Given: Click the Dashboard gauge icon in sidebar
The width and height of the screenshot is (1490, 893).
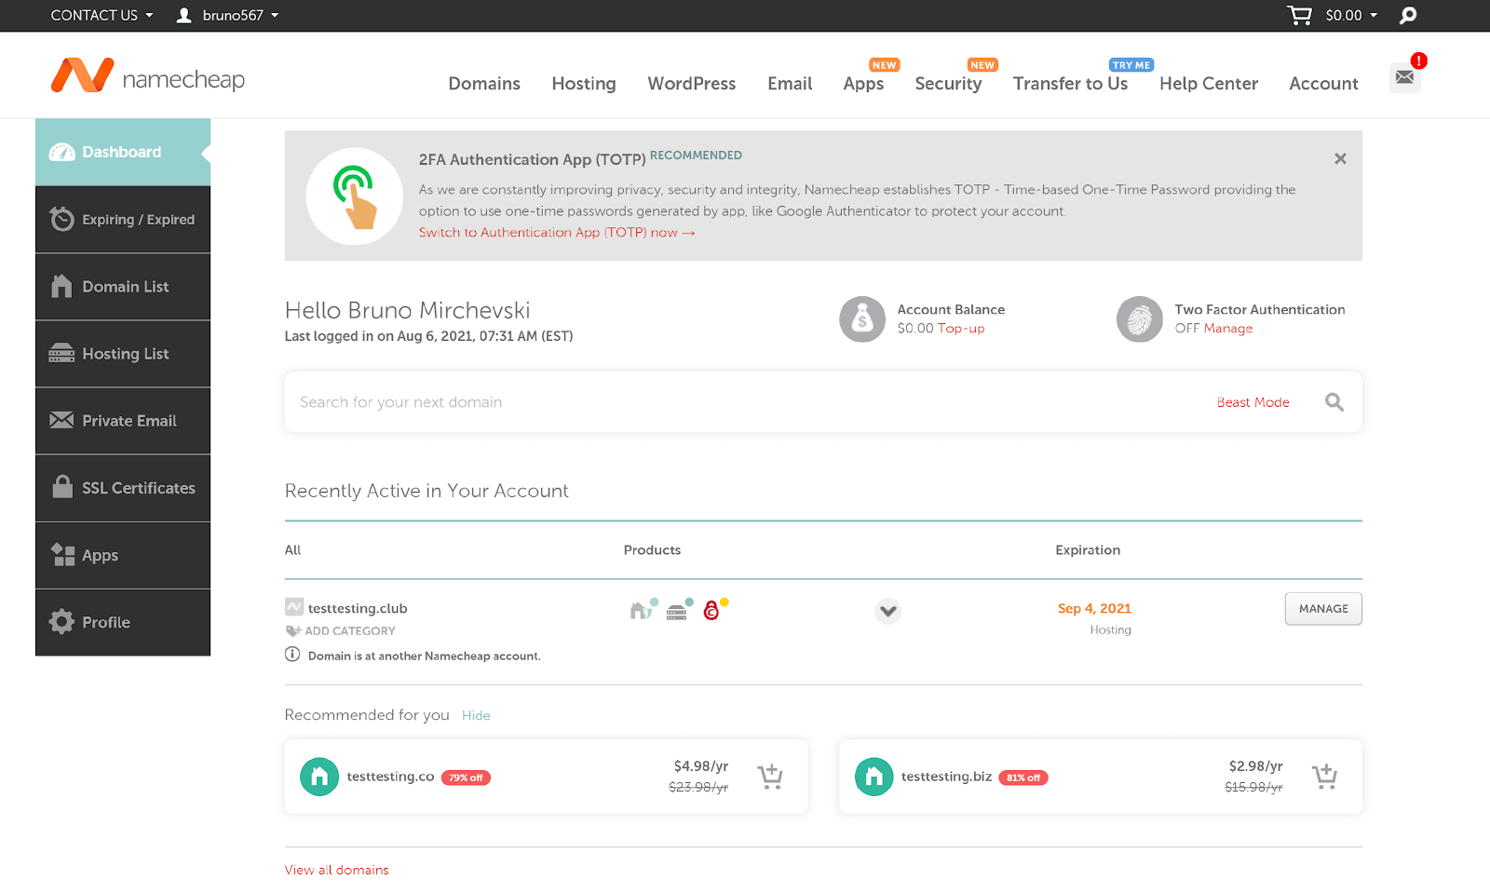Looking at the screenshot, I should pos(62,152).
